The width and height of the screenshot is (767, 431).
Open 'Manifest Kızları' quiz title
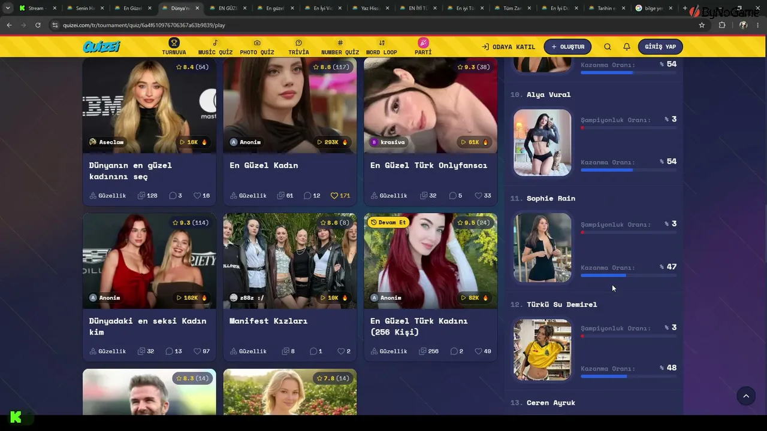click(268, 321)
